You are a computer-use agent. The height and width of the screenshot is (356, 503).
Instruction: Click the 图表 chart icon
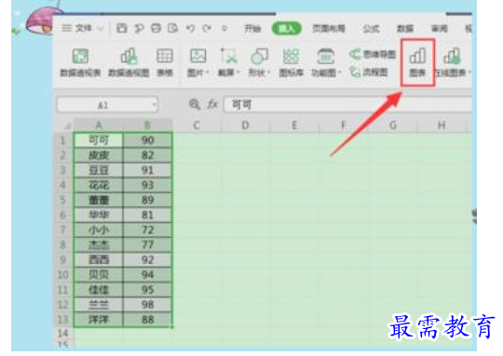[x=417, y=62]
